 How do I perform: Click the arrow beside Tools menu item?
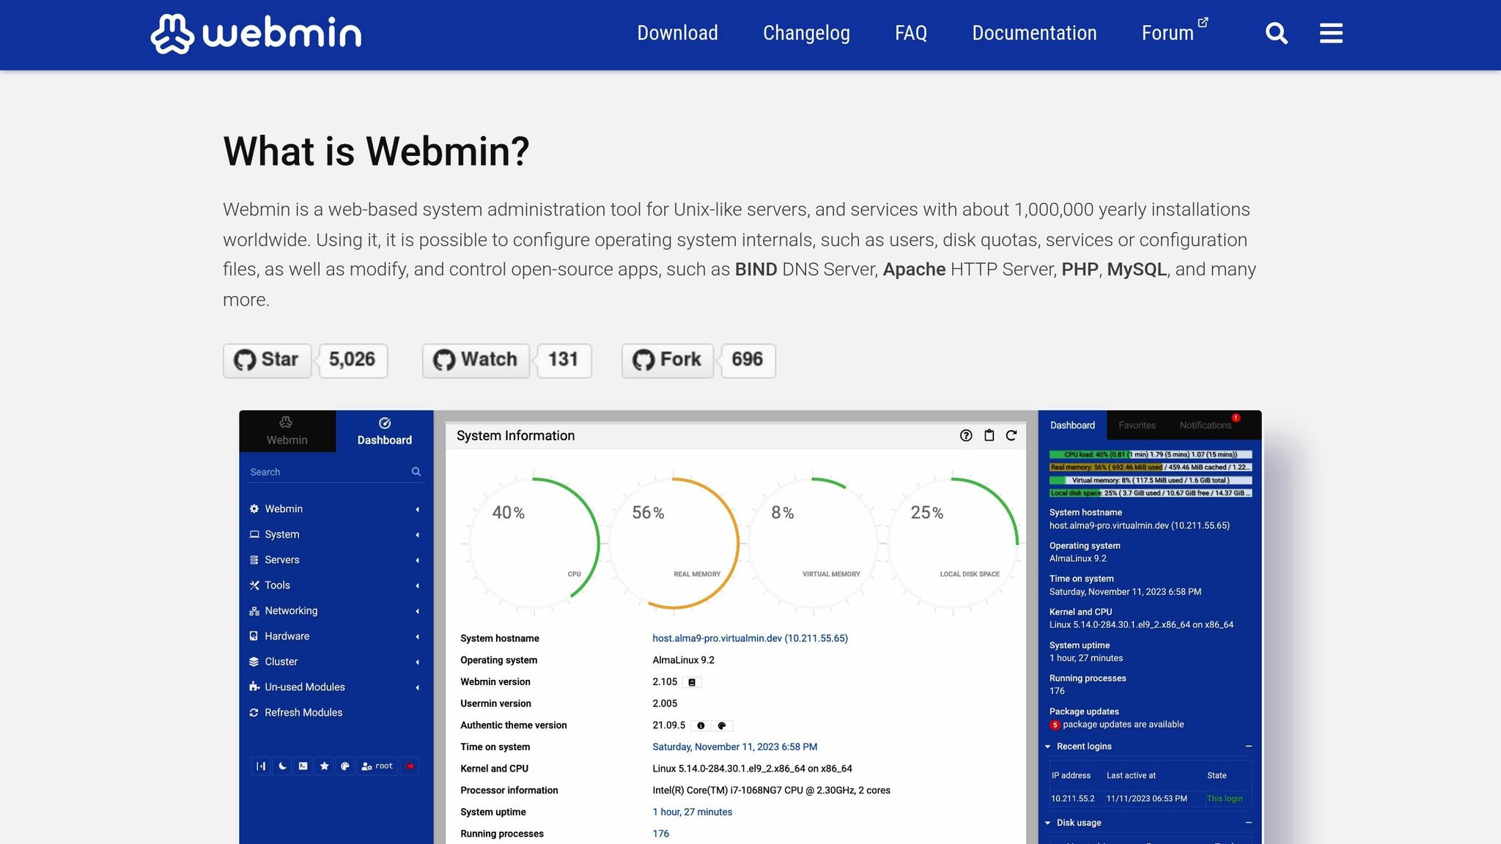[418, 585]
